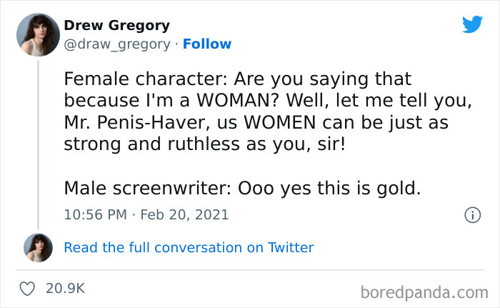Read the full conversation on Twitter

pos(189,248)
